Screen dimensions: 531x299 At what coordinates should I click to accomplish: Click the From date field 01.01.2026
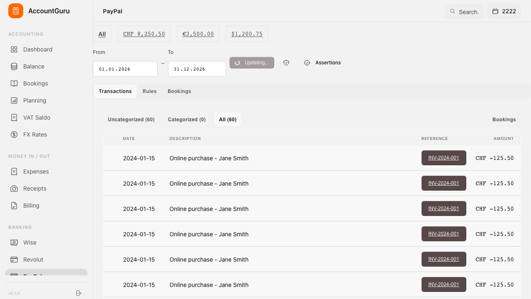coord(125,69)
